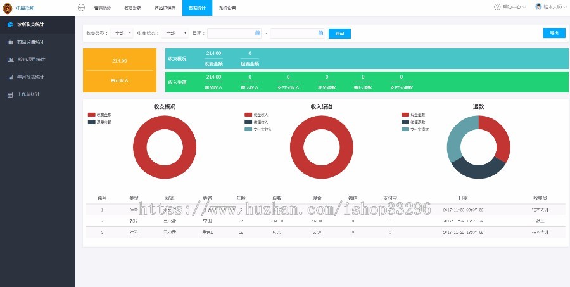Screen dimensions: 570x287
Task: Click the 姓名 column header
Action: pos(208,198)
